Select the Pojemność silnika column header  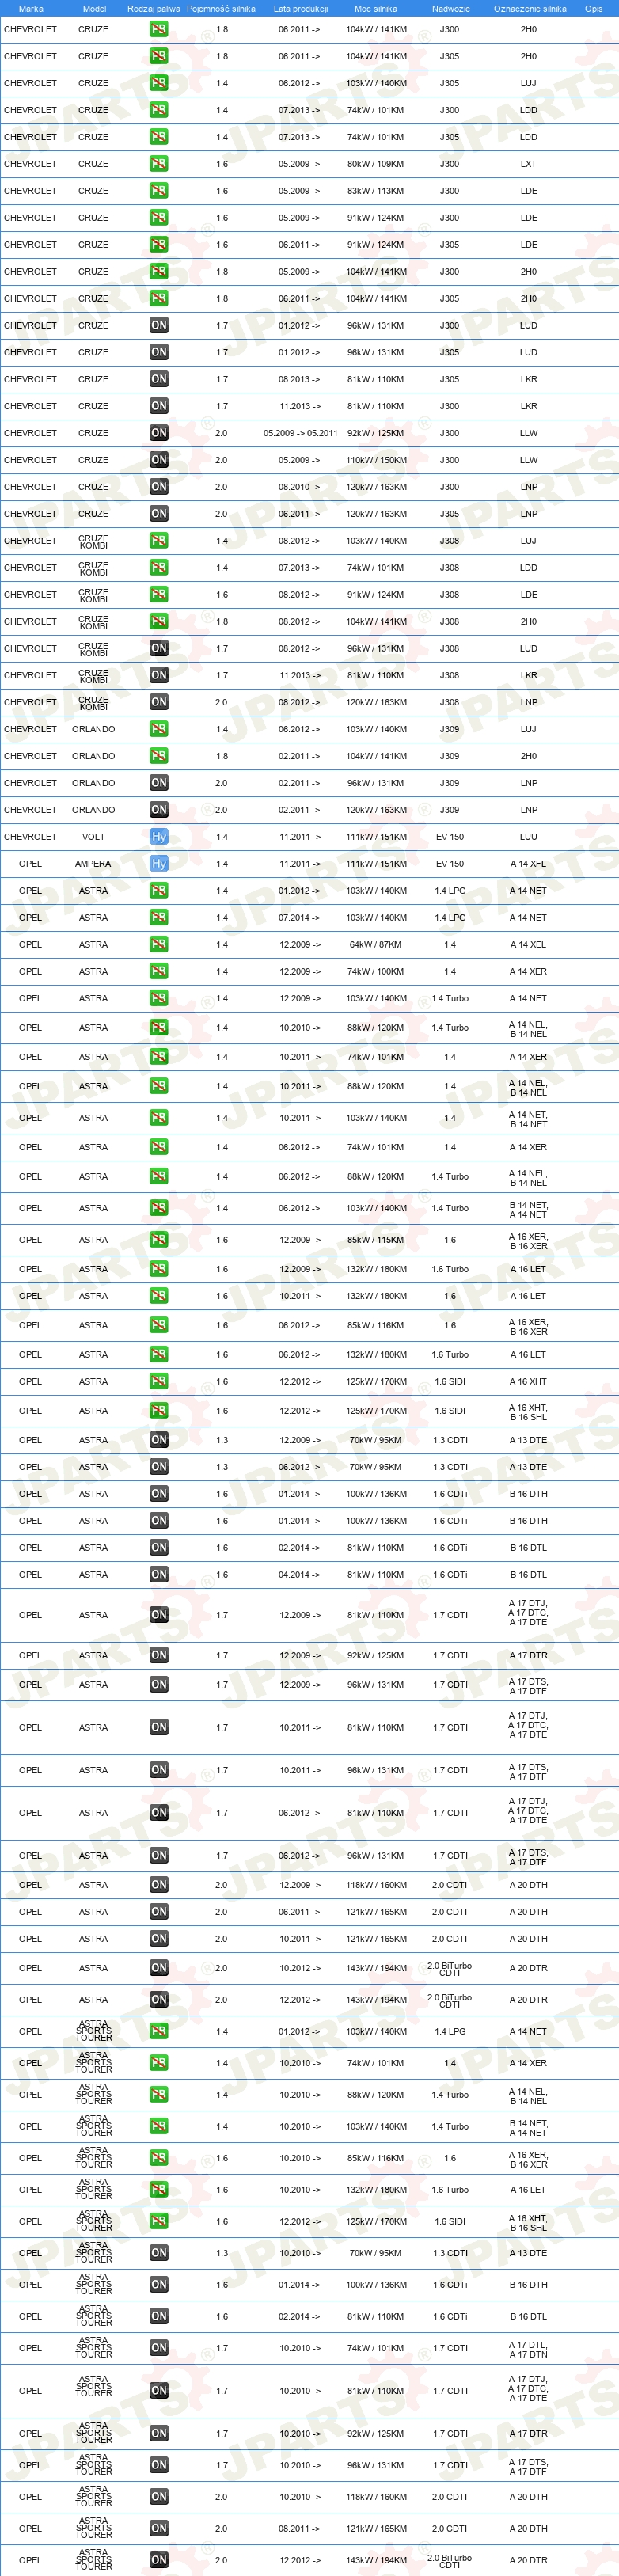[x=221, y=8]
